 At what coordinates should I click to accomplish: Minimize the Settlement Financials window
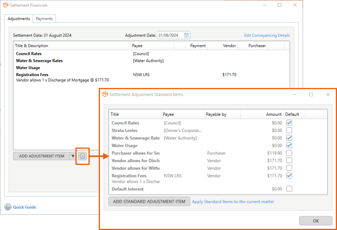click(x=264, y=5)
